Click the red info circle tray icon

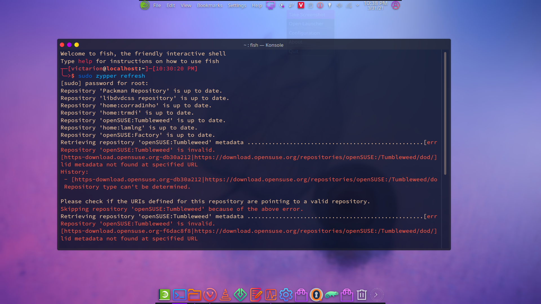320,5
